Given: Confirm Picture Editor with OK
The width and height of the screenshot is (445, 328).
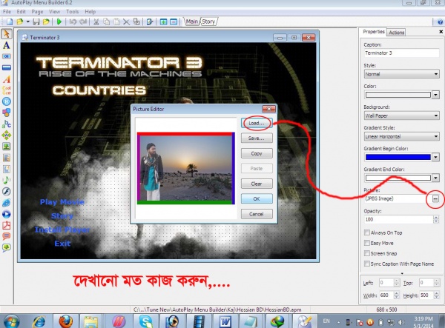Looking at the screenshot, I should pyautogui.click(x=257, y=199).
